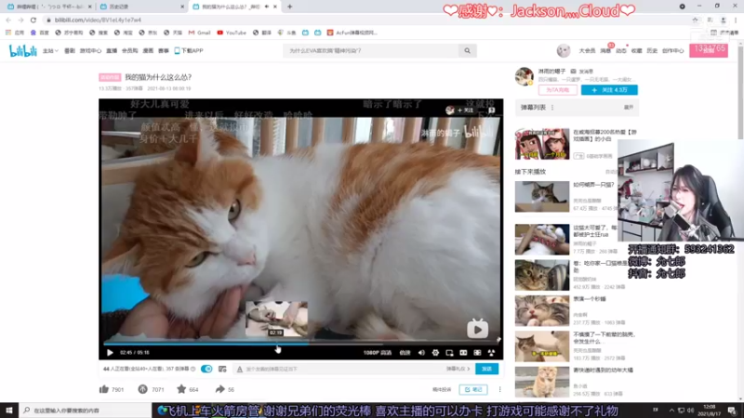Viewport: 744px width, 418px height.
Task: Open Gmail bookmark
Action: coord(199,33)
